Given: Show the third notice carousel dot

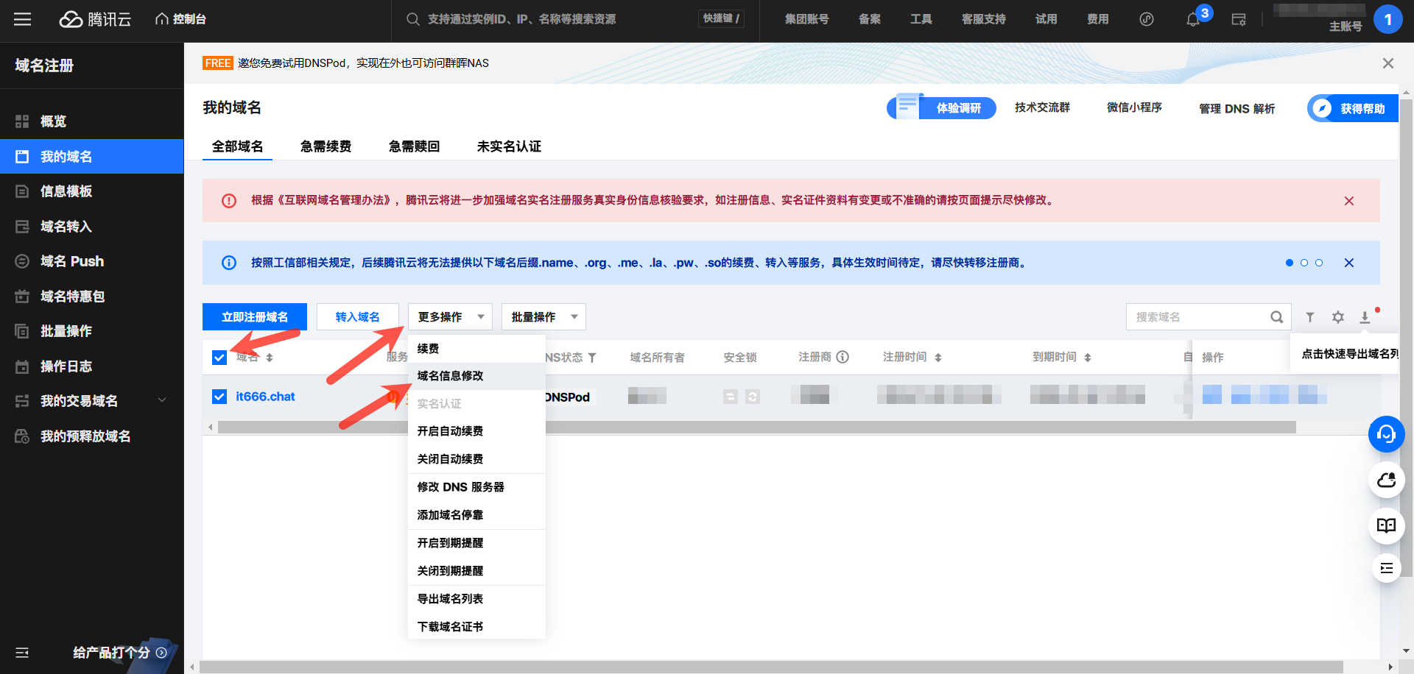Looking at the screenshot, I should [x=1319, y=263].
